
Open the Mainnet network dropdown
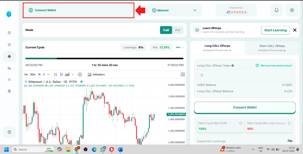tap(174, 10)
